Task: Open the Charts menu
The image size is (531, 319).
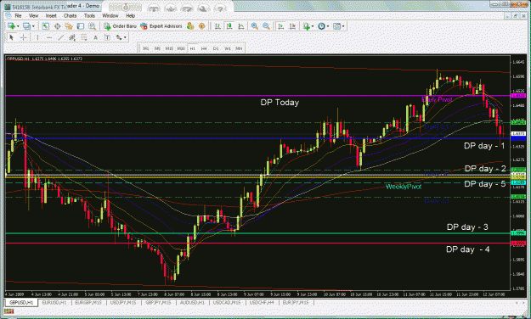Action: [71, 15]
